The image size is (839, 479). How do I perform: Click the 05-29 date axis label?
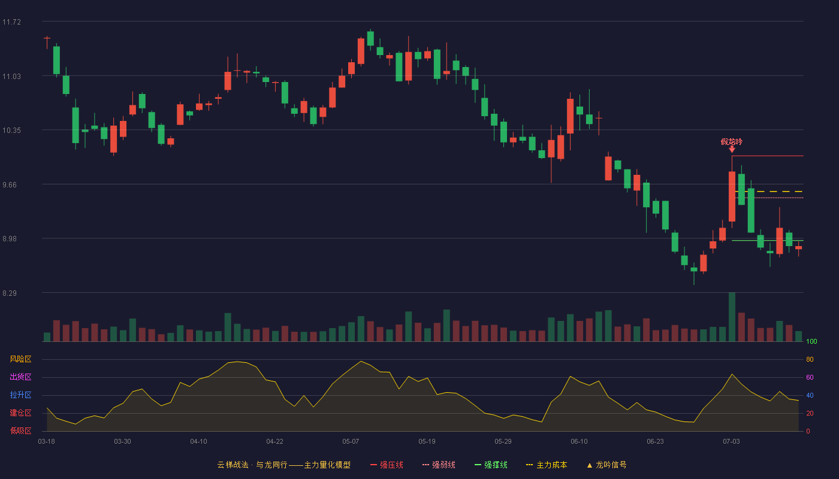pos(503,441)
